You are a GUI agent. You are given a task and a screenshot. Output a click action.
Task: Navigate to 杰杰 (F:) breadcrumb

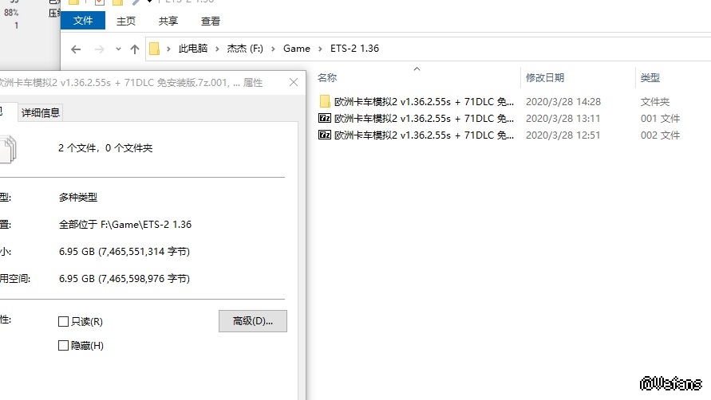[x=245, y=49]
